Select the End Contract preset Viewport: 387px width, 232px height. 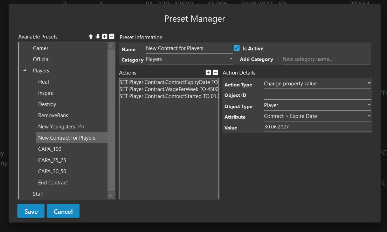(x=53, y=182)
